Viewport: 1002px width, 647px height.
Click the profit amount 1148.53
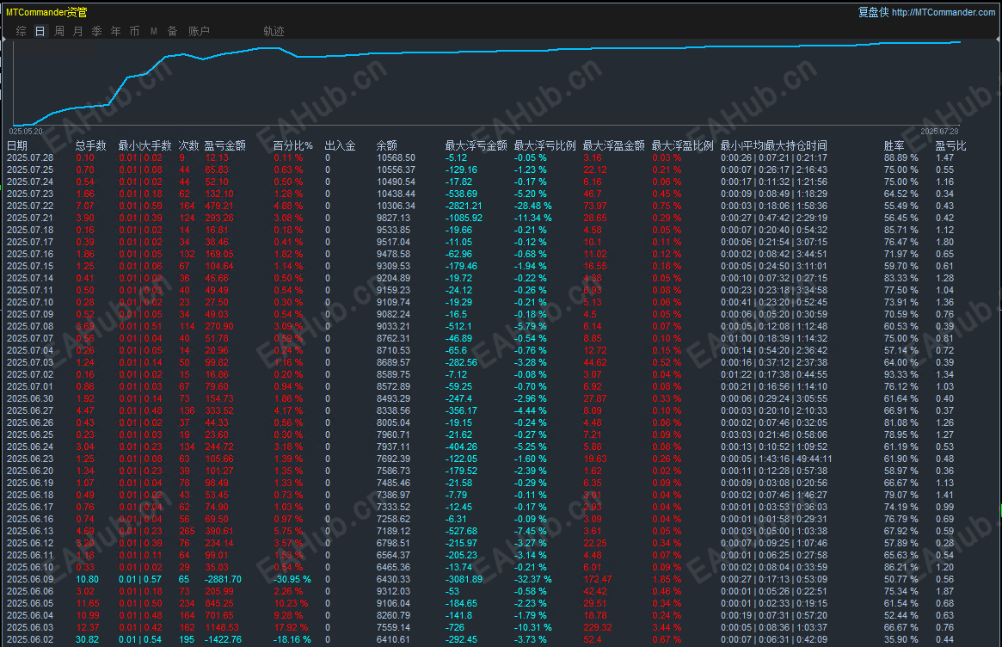coord(222,627)
